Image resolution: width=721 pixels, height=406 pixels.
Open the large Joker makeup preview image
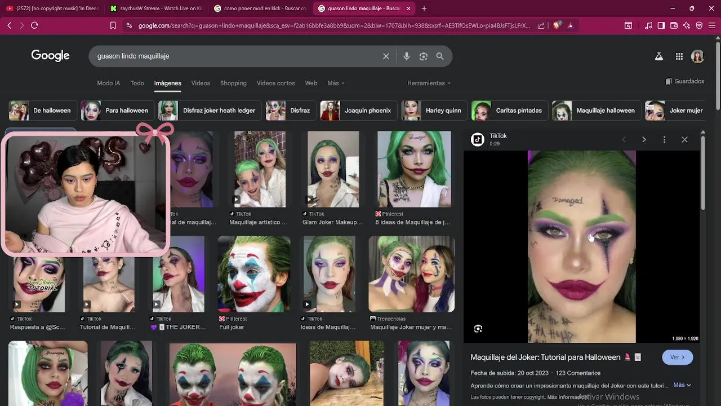tap(581, 246)
